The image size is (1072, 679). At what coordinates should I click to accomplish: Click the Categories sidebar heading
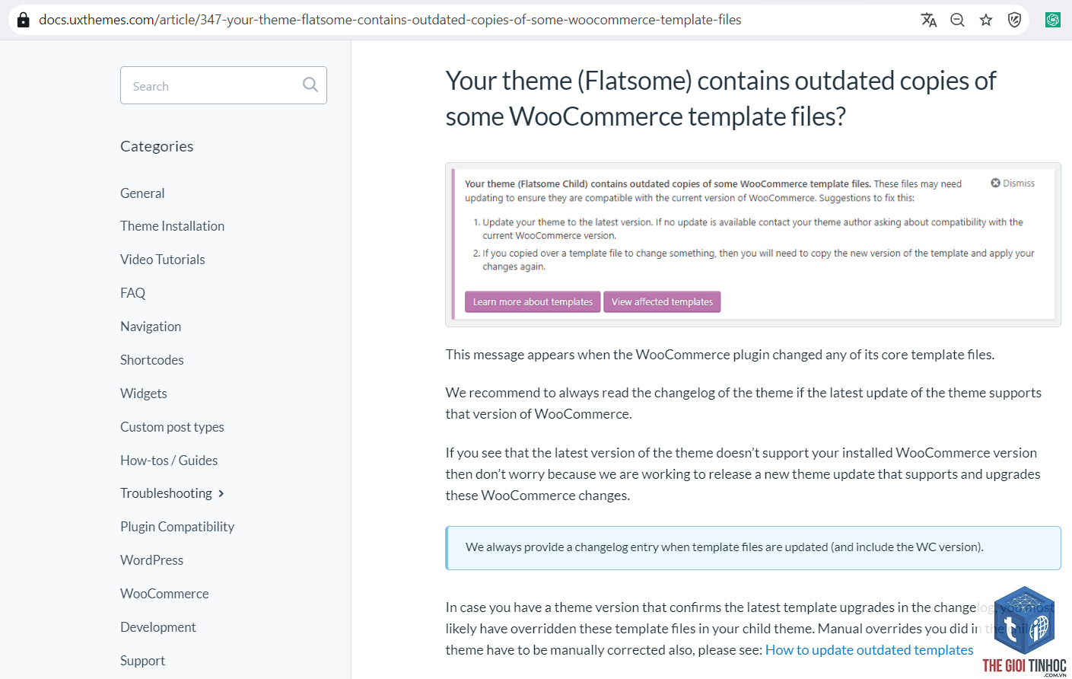(157, 146)
